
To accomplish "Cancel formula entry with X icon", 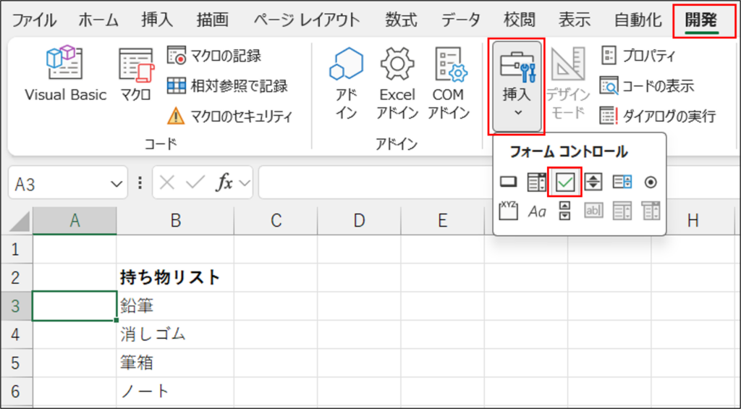I will coord(167,182).
